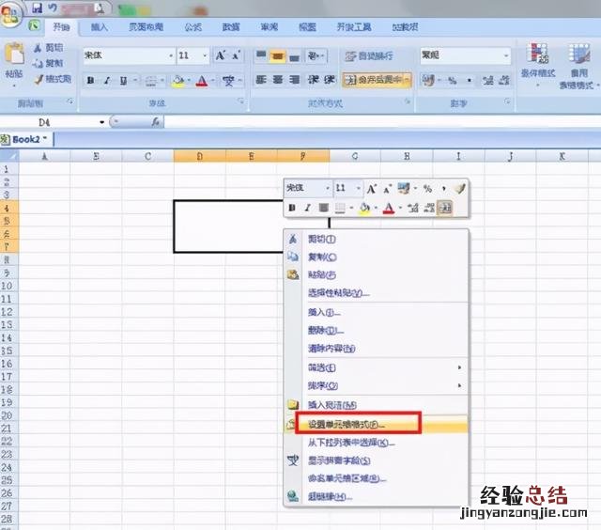The width and height of the screenshot is (601, 530).
Task: Toggle Bold in the ribbon font group
Action: click(91, 81)
